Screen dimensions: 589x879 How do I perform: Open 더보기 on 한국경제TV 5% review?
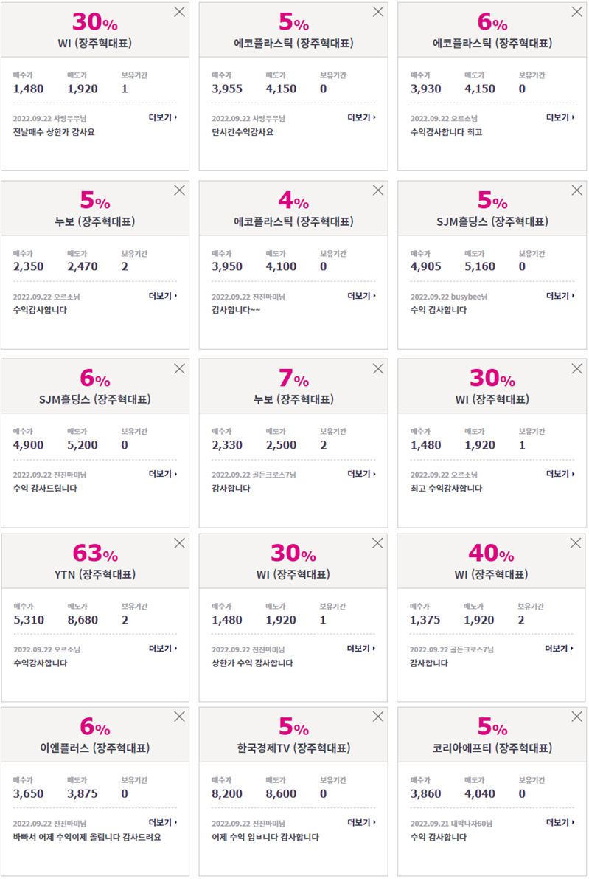[362, 822]
